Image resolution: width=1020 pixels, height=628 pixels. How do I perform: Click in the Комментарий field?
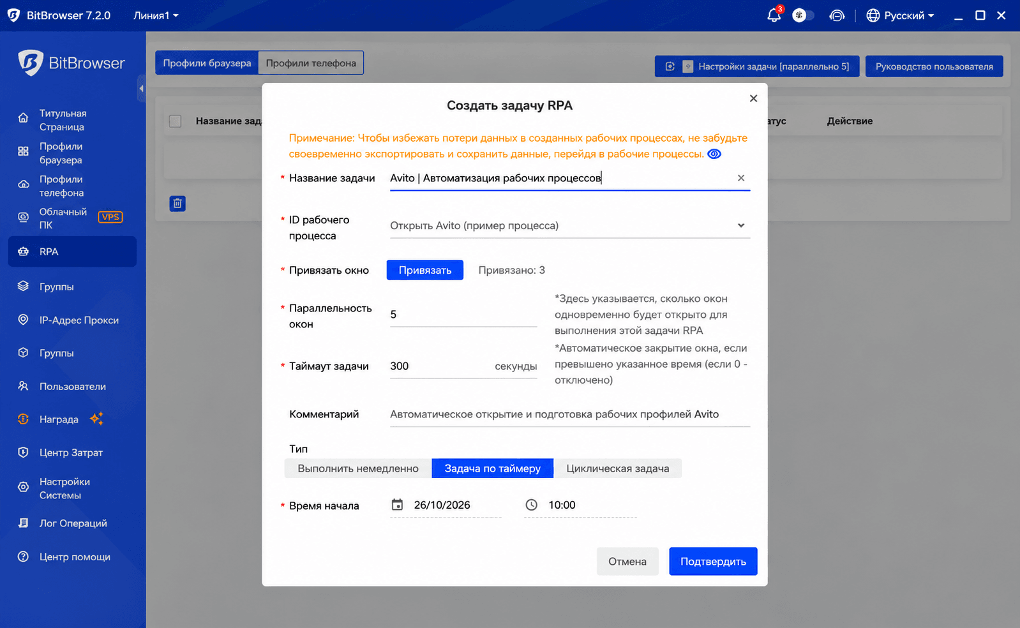tap(570, 414)
